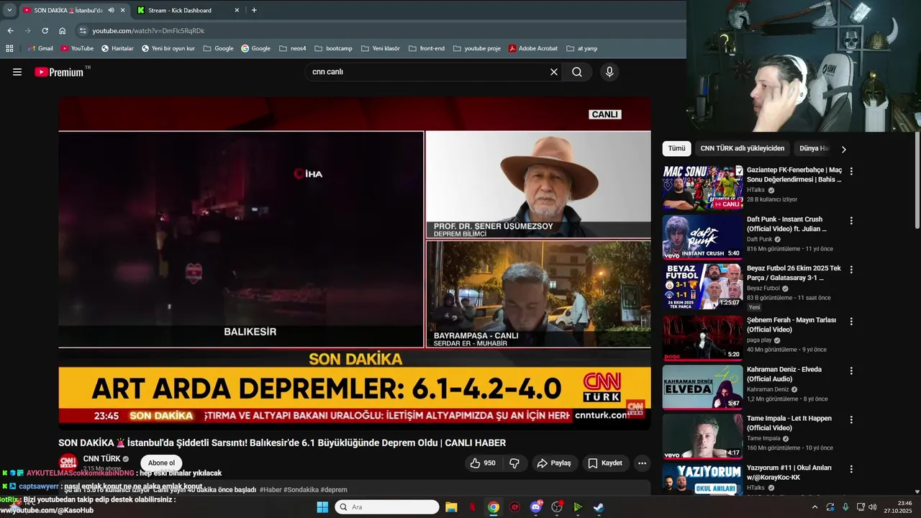Open the Gmail bookmark
This screenshot has height=518, width=921.
[40, 48]
